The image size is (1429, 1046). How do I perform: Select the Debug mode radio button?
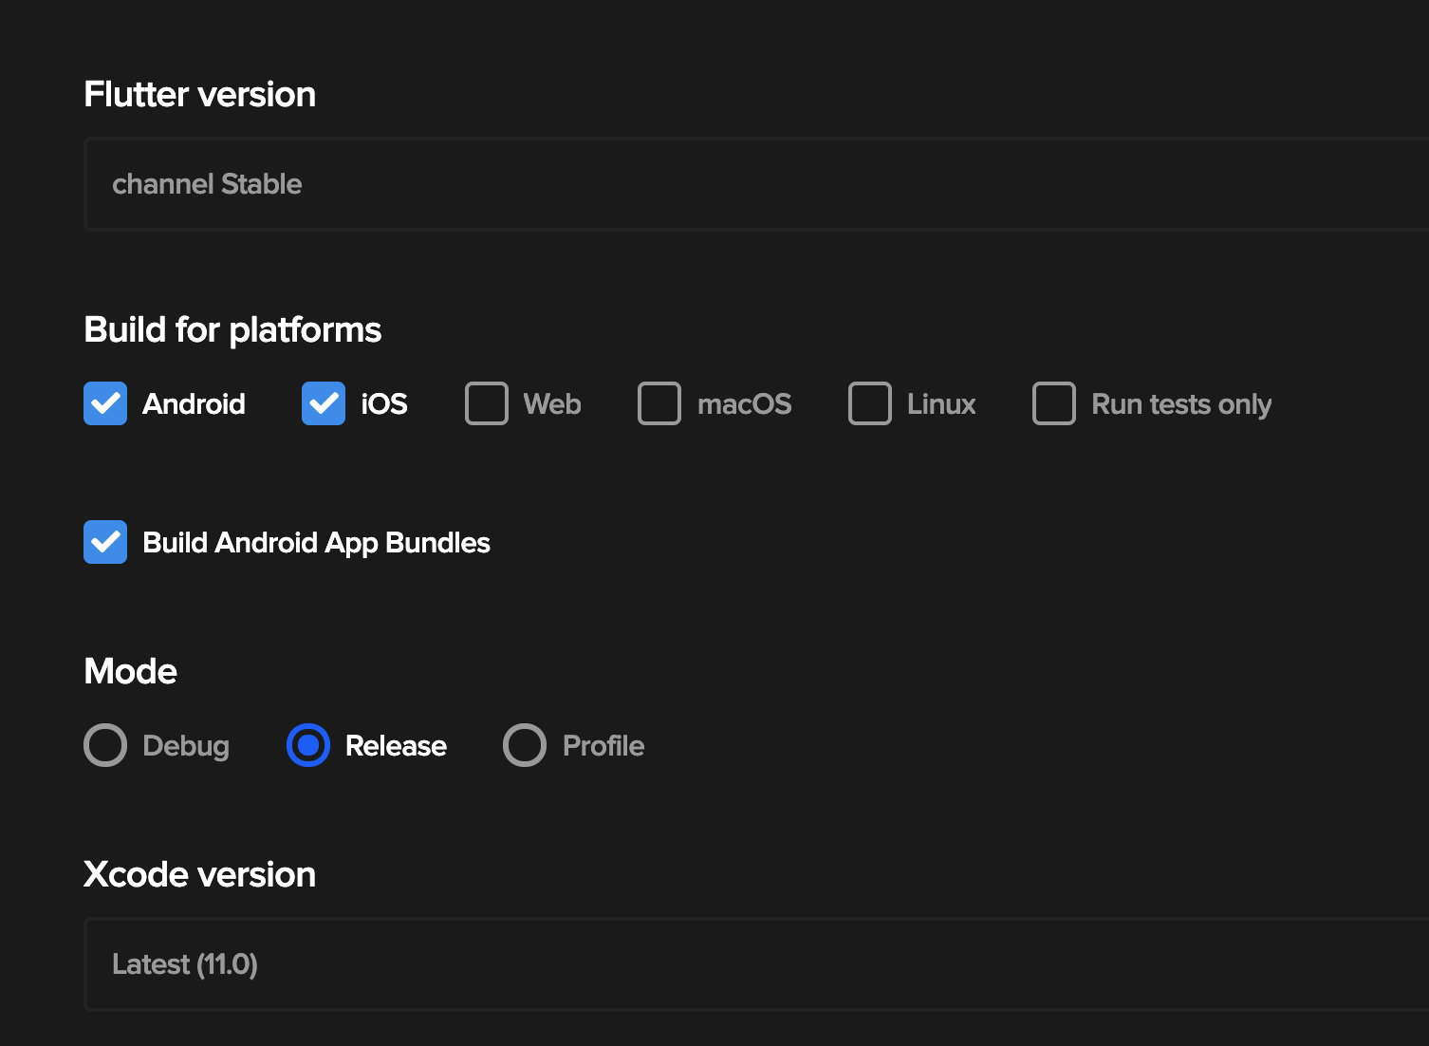(x=105, y=745)
